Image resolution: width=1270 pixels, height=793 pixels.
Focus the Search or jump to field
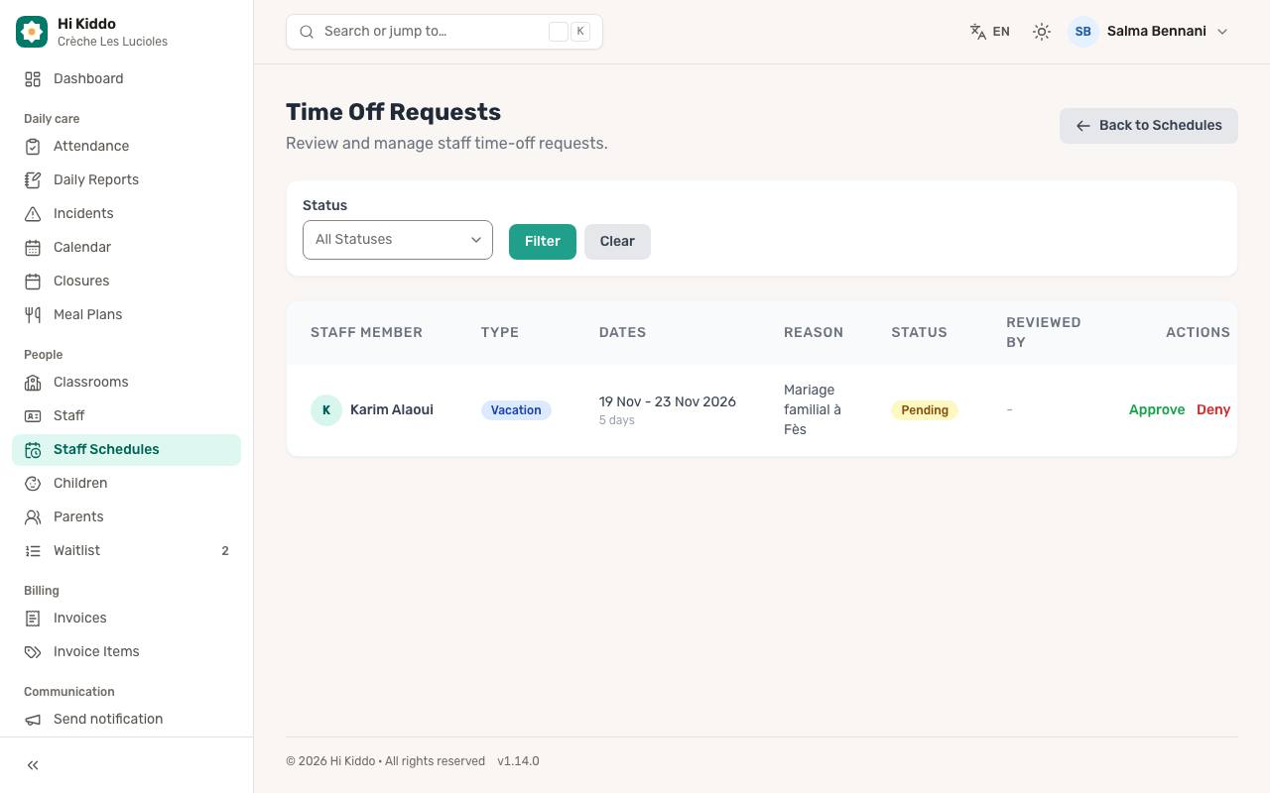(444, 32)
